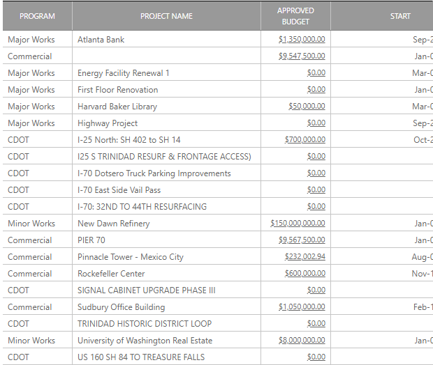Click Minor Works in the New Dawn Refinery row
This screenshot has height=365, width=433.
(x=31, y=223)
